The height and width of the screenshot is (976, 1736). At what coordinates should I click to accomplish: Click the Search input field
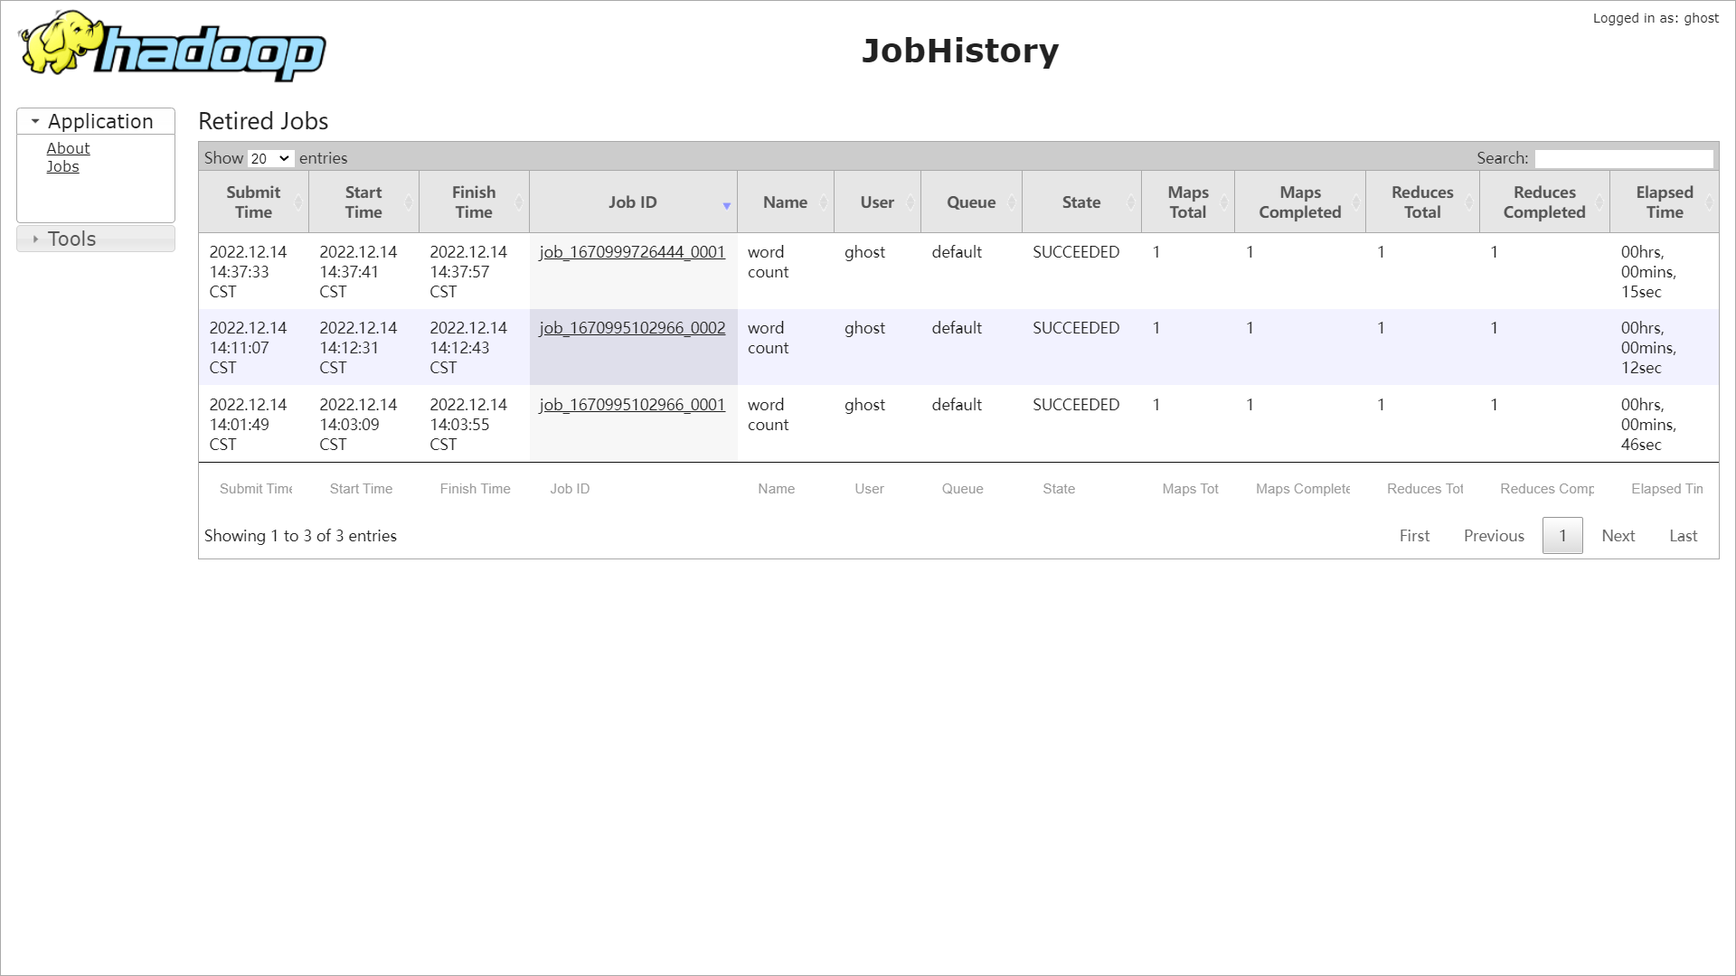point(1624,159)
